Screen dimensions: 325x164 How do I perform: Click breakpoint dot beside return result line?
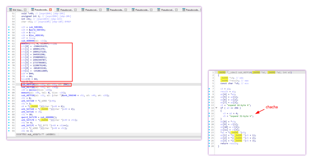pos(209,143)
